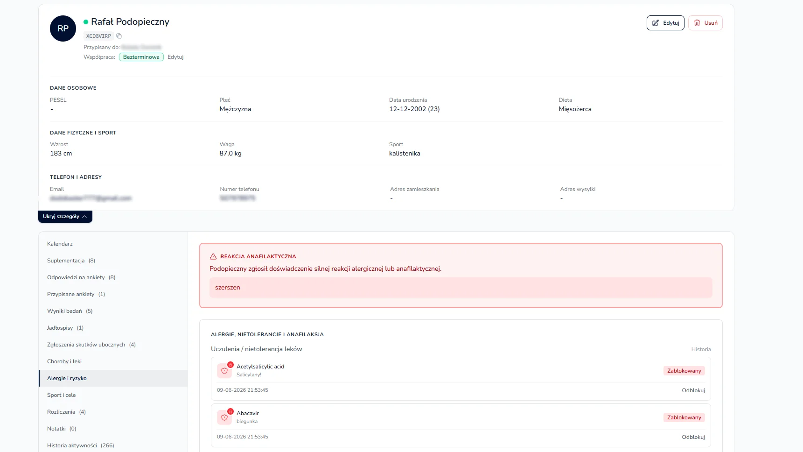
Task: Click Odblokuj for Acetylsalicylic acid
Action: [693, 390]
